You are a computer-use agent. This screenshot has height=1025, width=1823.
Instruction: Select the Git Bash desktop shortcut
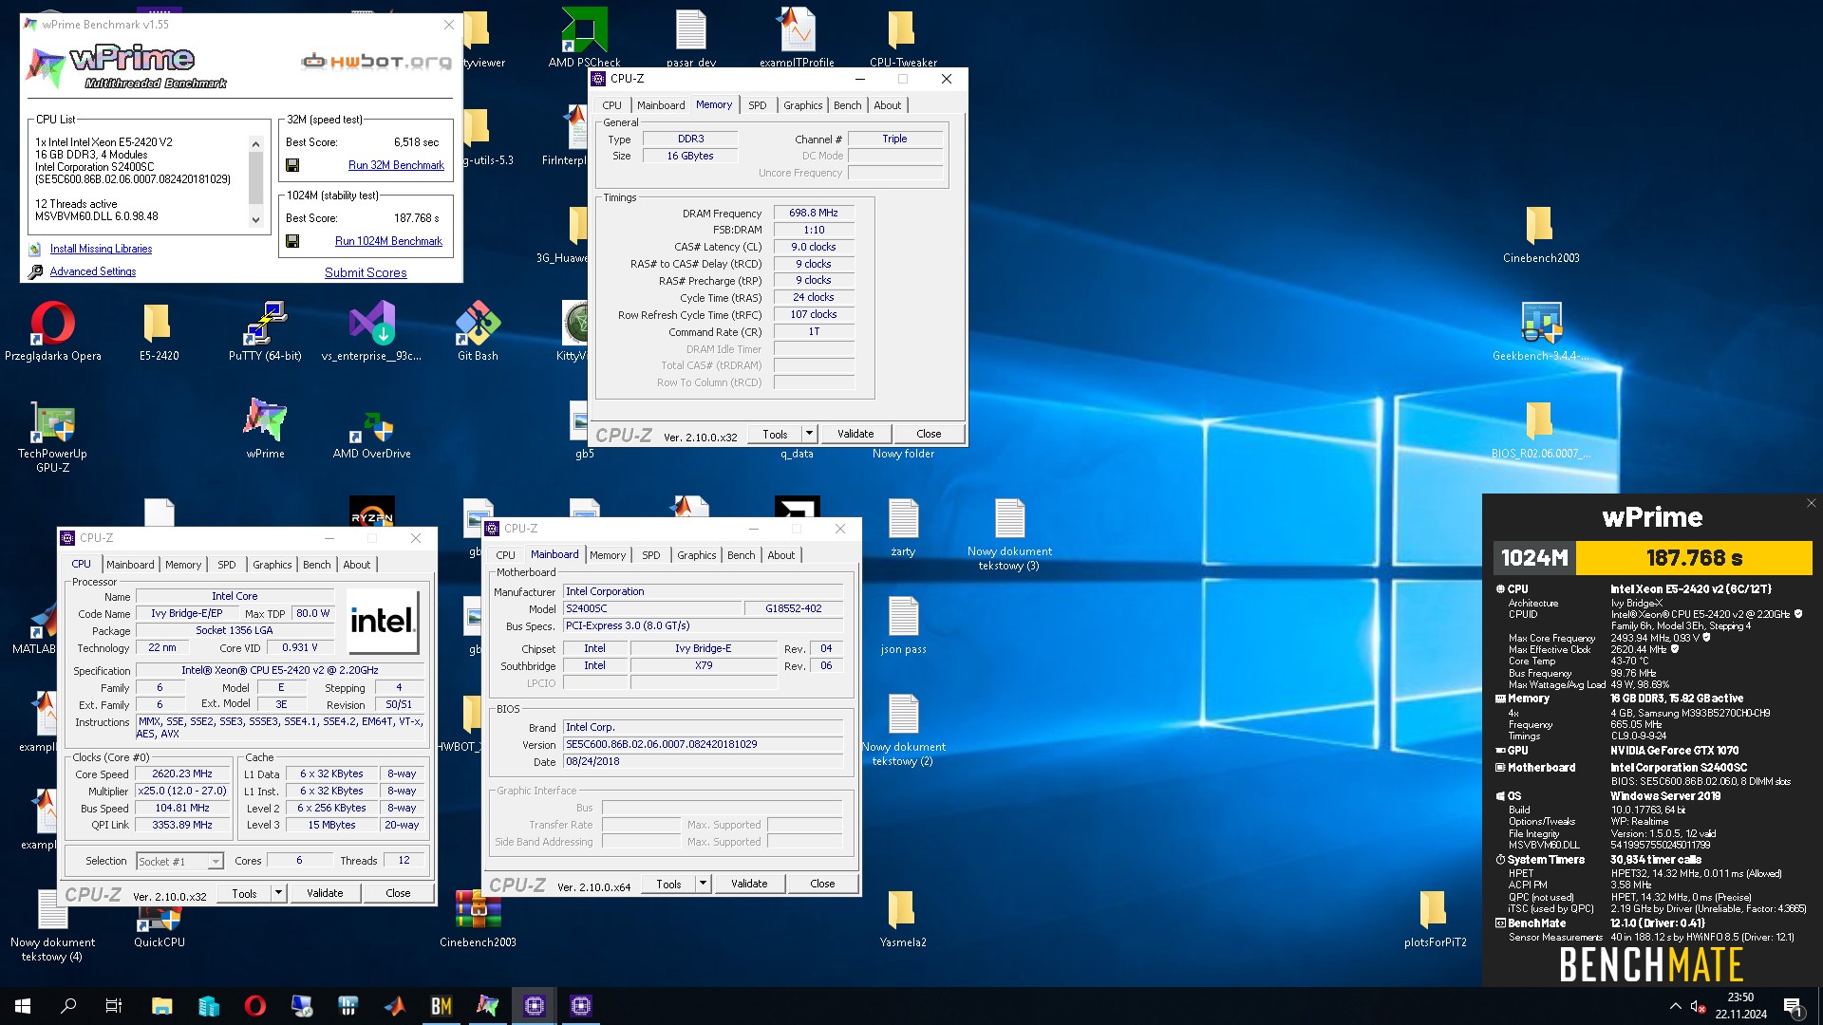pos(478,332)
